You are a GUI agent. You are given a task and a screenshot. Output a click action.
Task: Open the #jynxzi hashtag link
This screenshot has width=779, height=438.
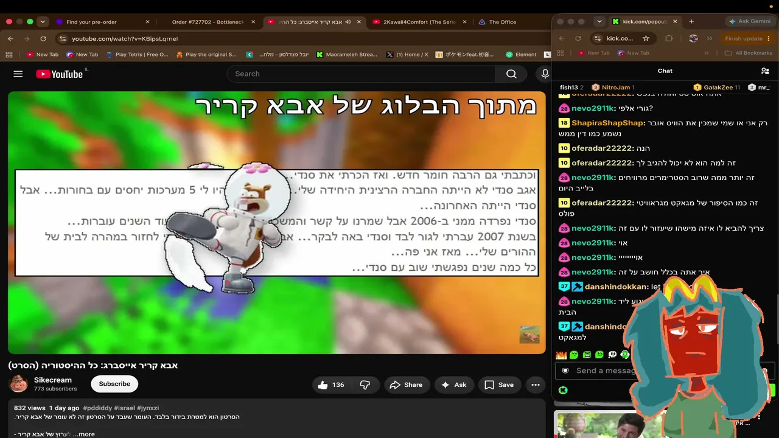(148, 408)
